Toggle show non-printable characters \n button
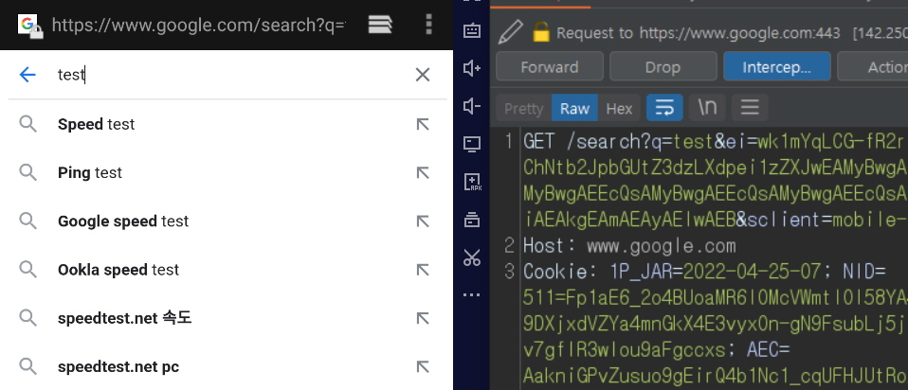 [706, 108]
